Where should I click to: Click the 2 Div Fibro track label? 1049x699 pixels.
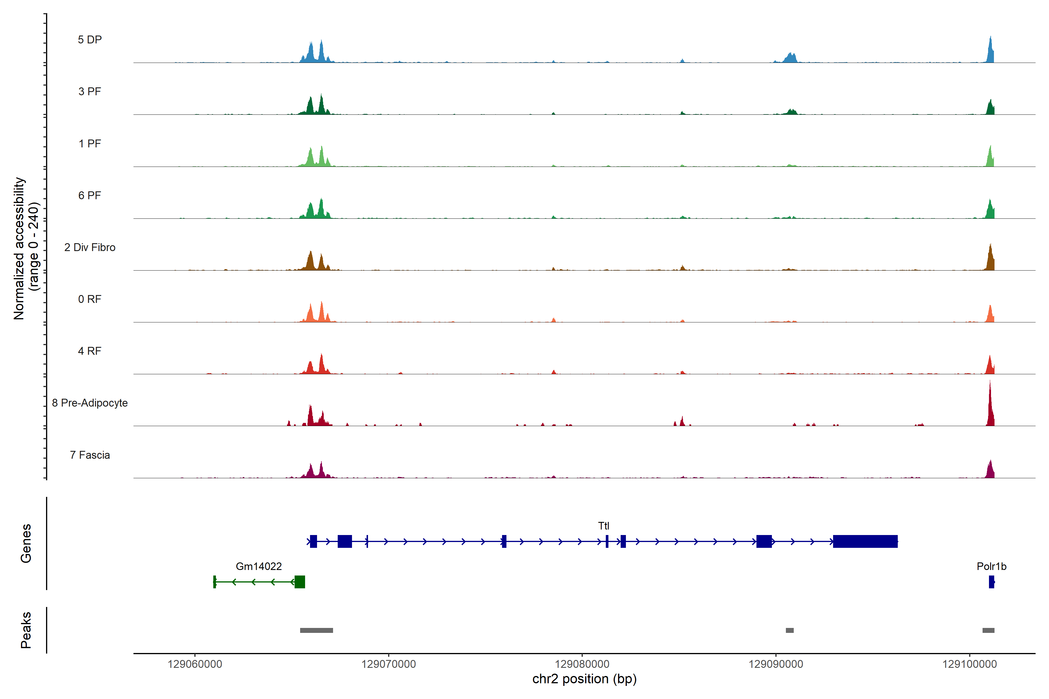point(90,247)
